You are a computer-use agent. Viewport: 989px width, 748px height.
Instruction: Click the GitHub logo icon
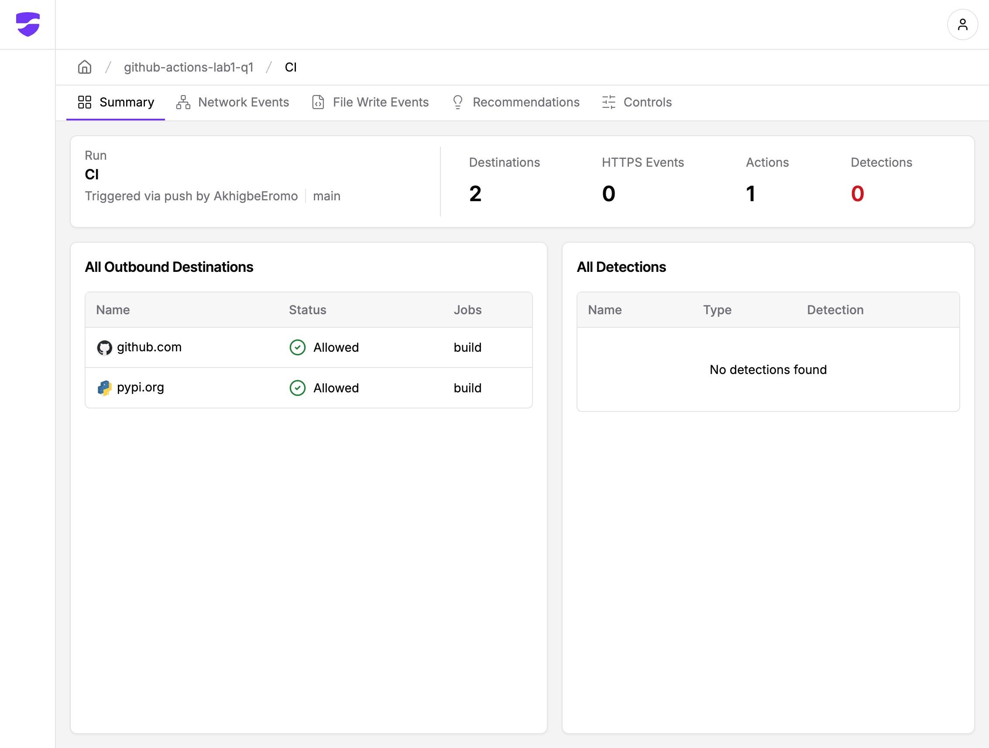(105, 348)
